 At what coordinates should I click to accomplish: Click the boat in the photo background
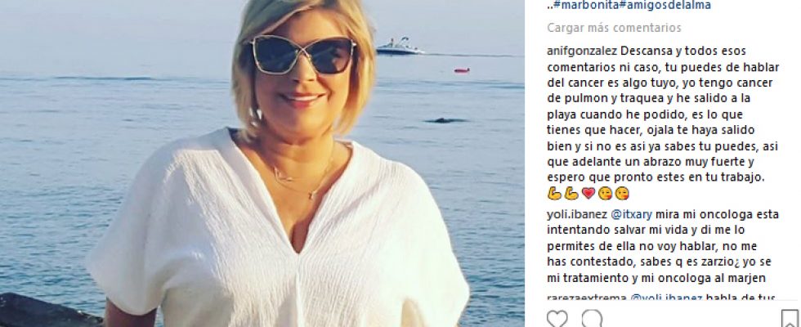[400, 47]
